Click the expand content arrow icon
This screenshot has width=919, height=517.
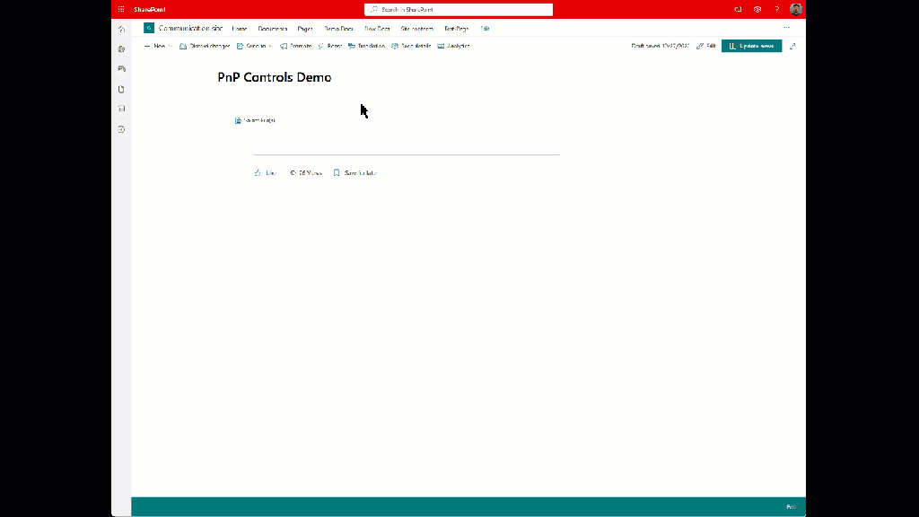click(x=792, y=46)
